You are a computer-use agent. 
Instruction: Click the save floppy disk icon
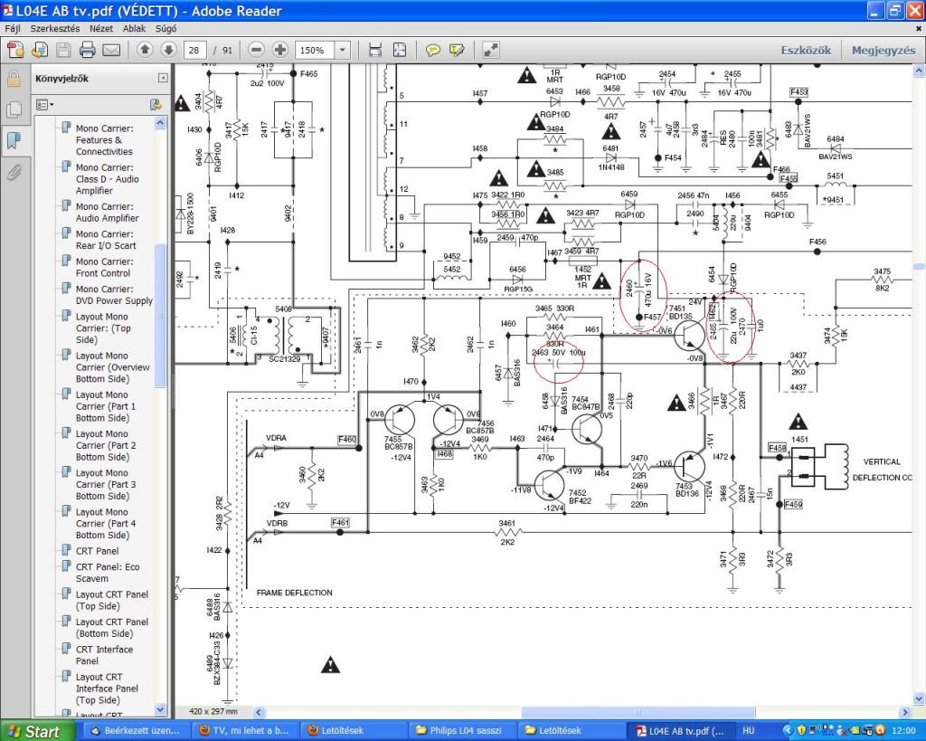[64, 51]
